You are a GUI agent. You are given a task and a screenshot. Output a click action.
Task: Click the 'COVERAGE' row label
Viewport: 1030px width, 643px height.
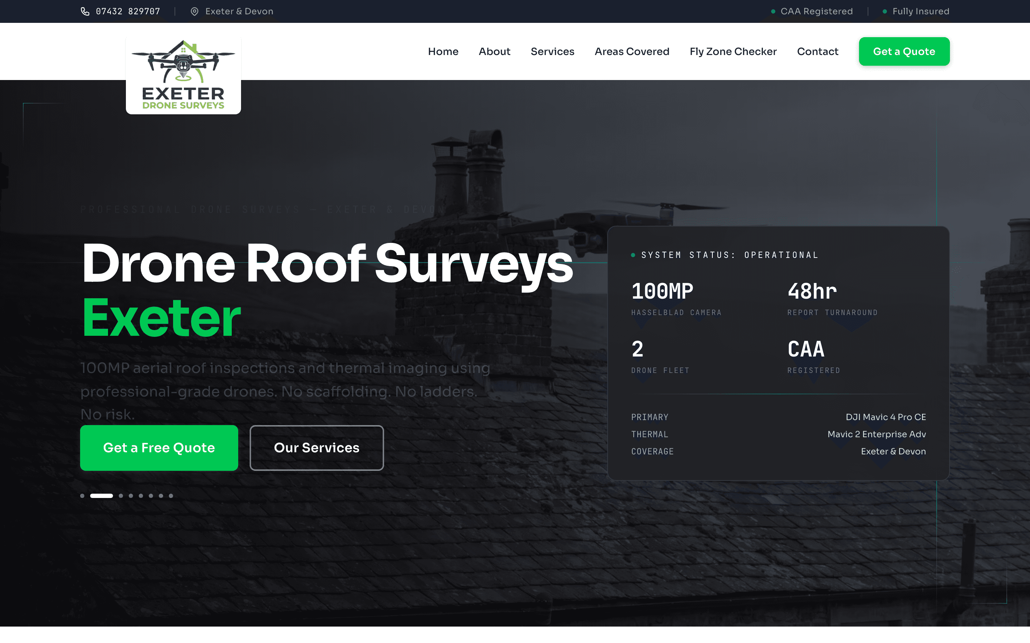coord(652,452)
